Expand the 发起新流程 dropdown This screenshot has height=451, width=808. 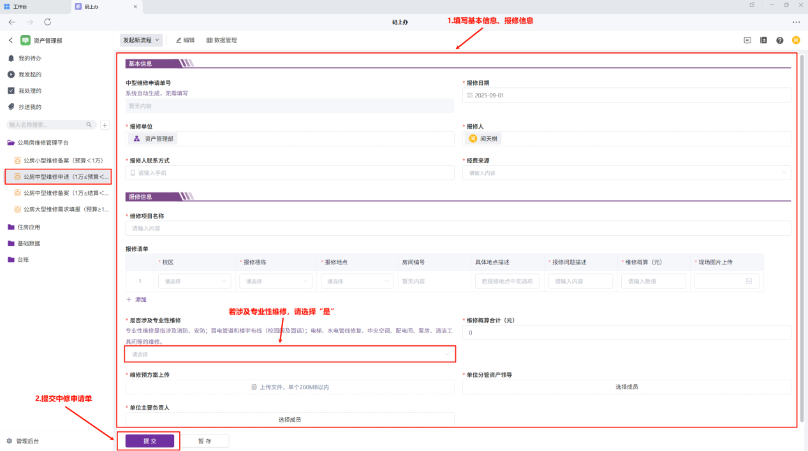tap(141, 40)
